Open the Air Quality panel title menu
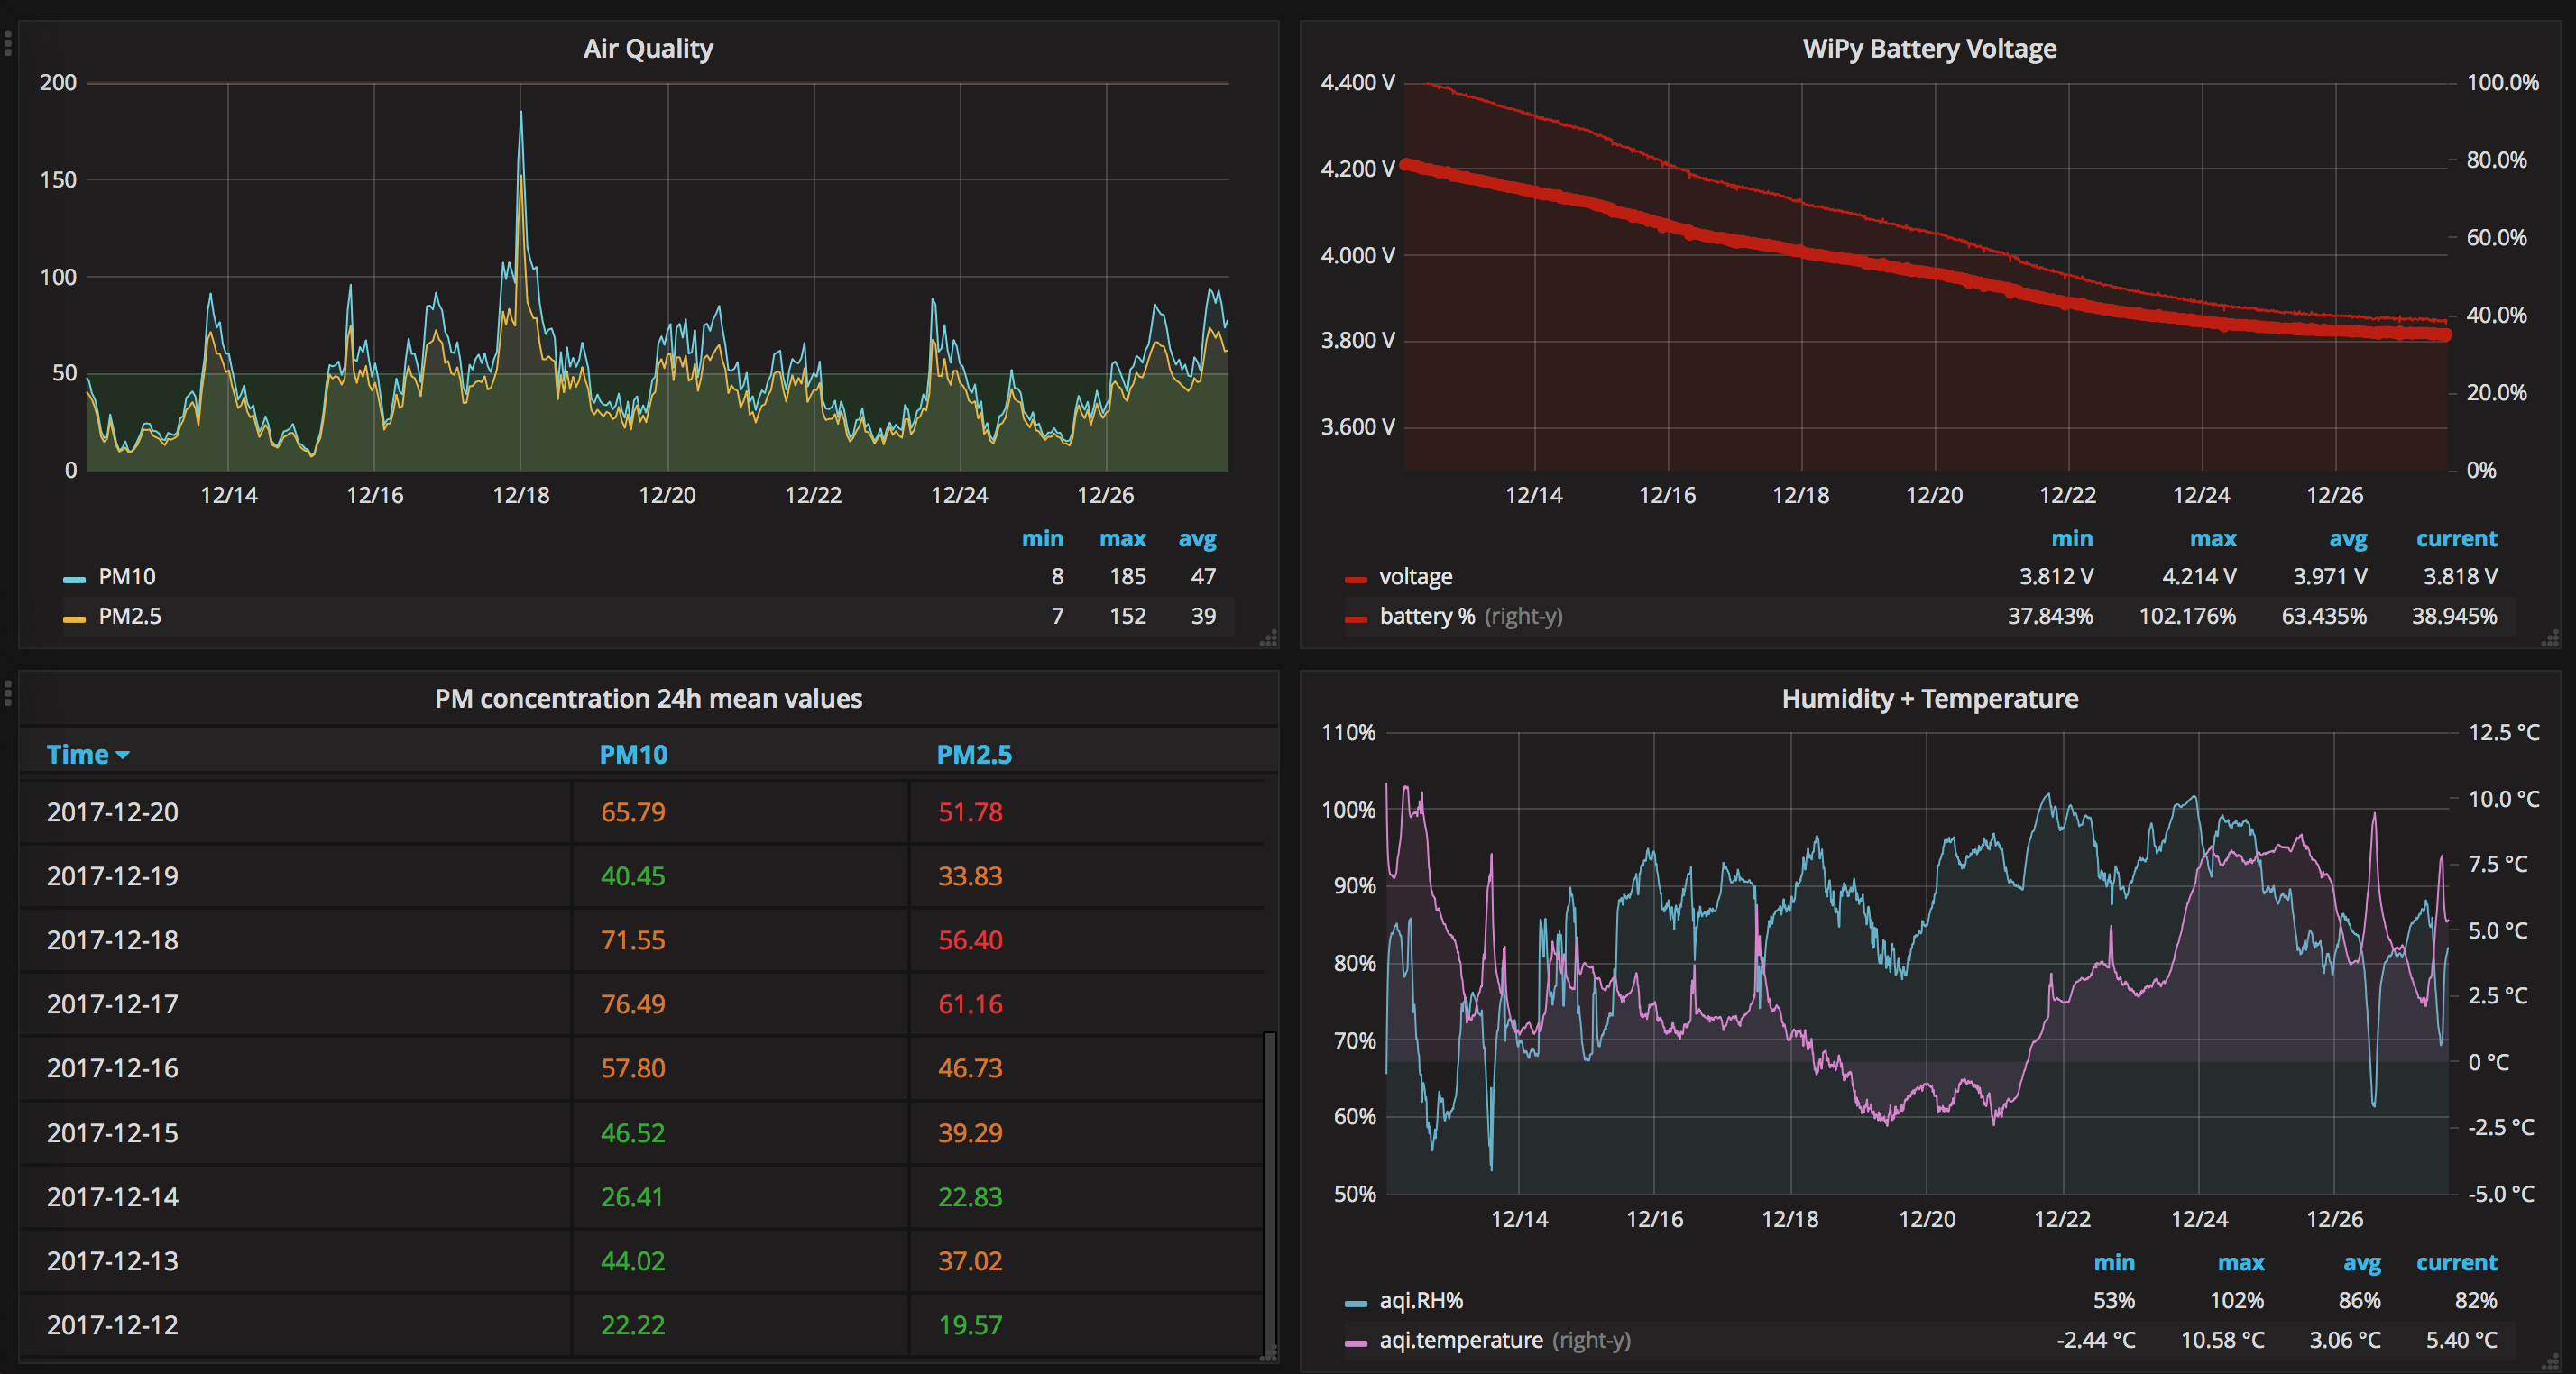 coord(648,48)
